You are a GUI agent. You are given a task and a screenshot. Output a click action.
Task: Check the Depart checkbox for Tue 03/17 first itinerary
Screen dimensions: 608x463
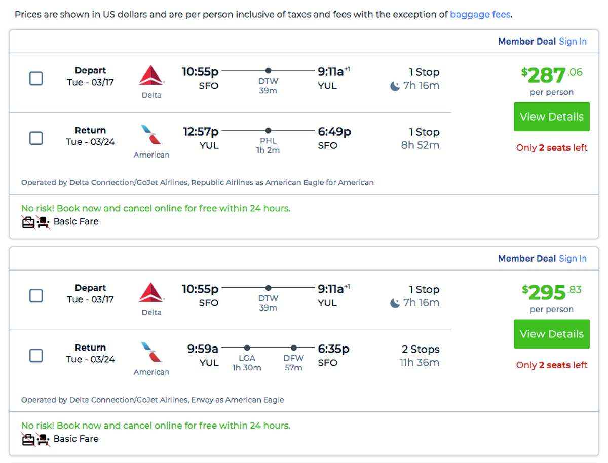click(35, 78)
